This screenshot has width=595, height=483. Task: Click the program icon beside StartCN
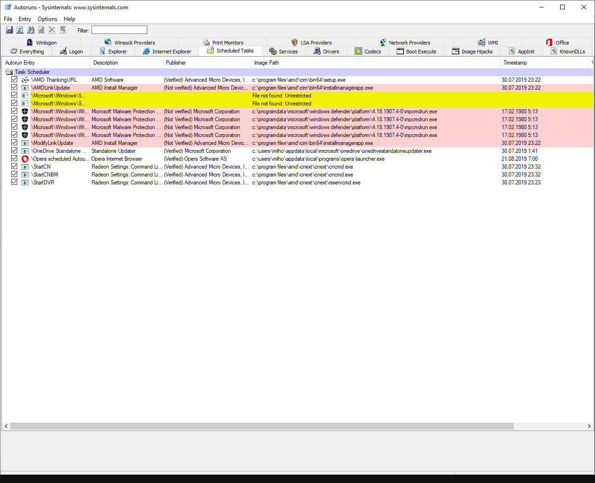point(25,167)
